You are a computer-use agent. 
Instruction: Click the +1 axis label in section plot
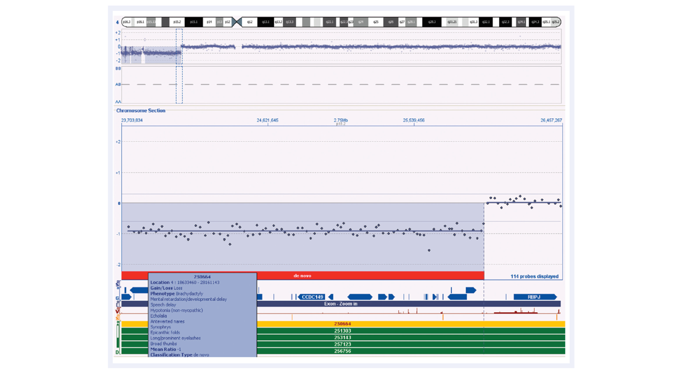click(118, 173)
